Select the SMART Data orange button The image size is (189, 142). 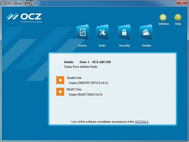60,92
